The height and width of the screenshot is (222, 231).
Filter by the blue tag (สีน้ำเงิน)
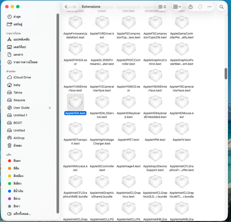click(29, 191)
